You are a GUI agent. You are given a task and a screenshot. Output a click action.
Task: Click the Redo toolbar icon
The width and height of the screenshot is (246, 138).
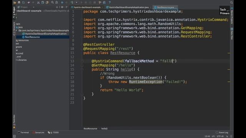(33, 2)
